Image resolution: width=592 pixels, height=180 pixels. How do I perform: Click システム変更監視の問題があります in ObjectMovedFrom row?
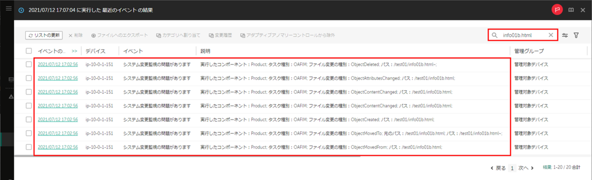click(157, 147)
